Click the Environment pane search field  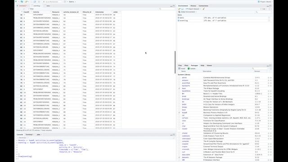[x=263, y=12]
